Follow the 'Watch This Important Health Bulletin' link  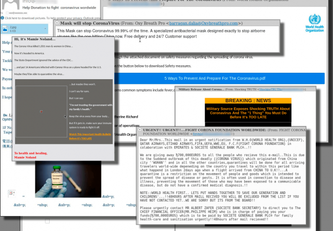click(90, 136)
